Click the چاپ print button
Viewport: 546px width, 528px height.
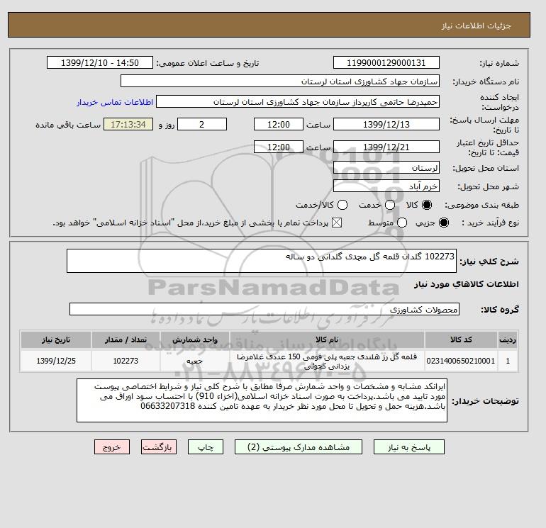click(206, 447)
